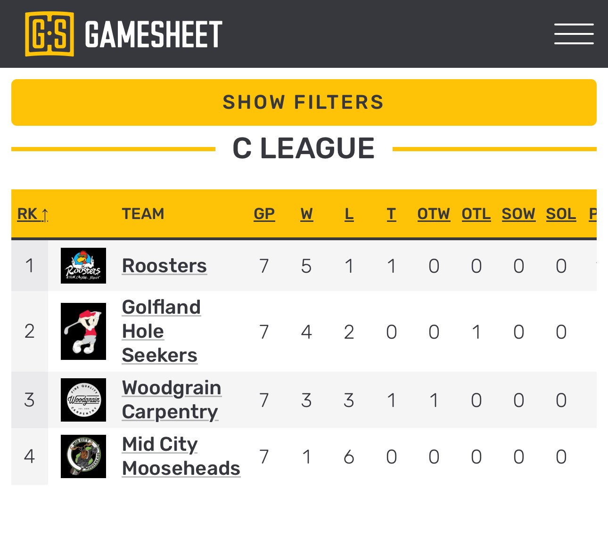This screenshot has height=537, width=608.
Task: Sort table by GP column
Action: click(264, 214)
